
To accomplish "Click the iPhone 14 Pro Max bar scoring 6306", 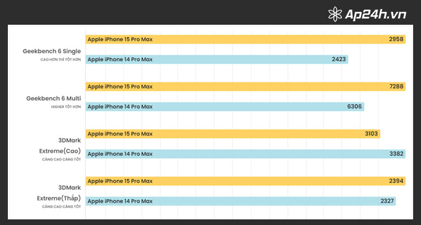I will pos(225,106).
